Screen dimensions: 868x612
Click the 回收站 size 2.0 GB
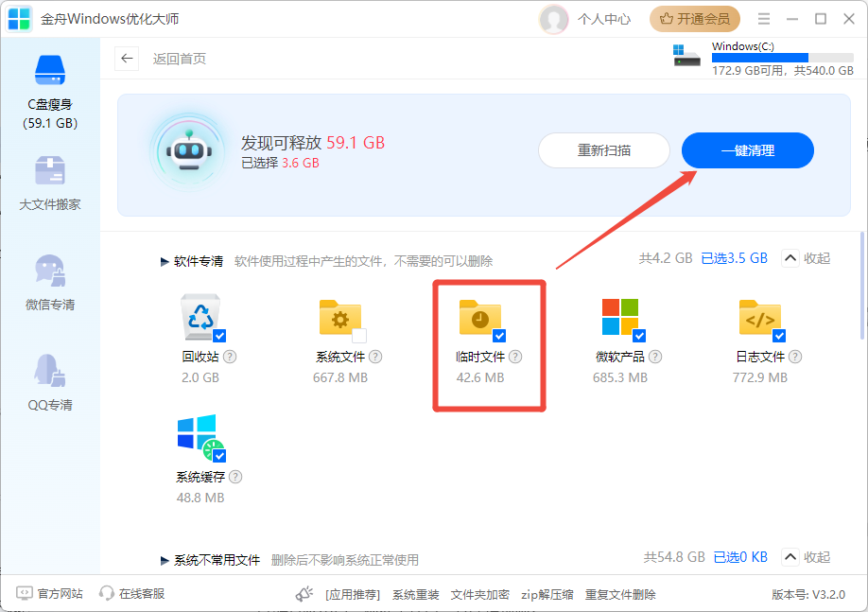(x=200, y=377)
